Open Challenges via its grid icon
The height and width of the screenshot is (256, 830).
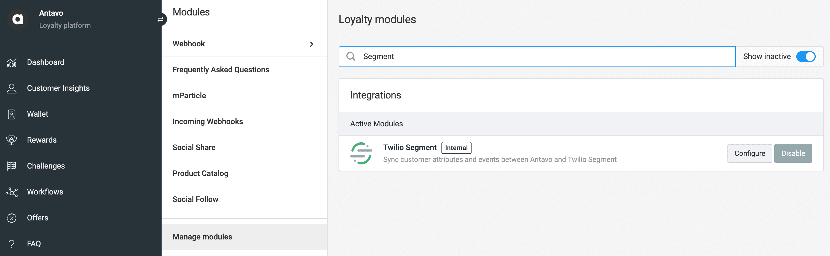click(x=12, y=166)
